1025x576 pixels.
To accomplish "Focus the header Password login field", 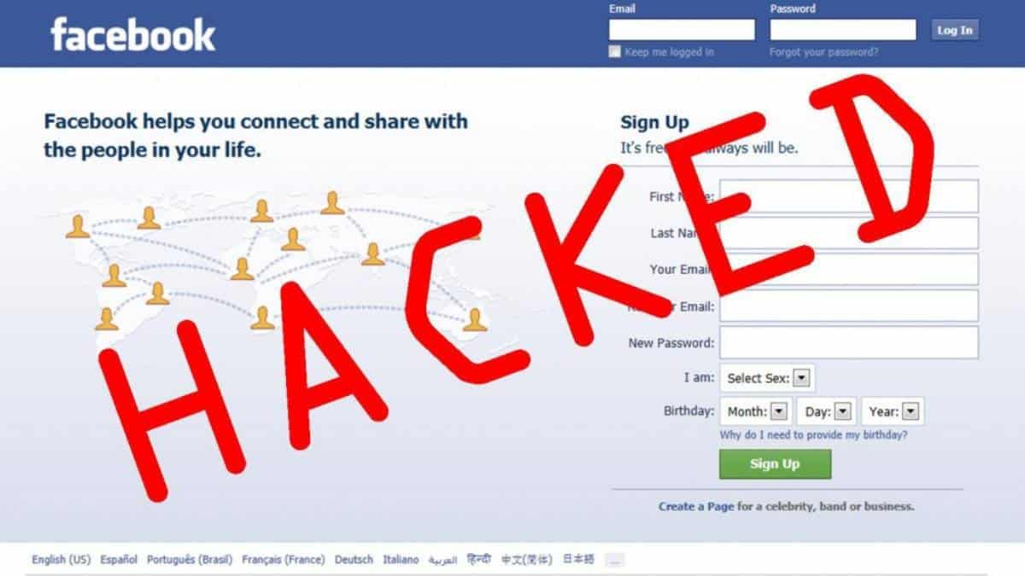I will click(843, 30).
